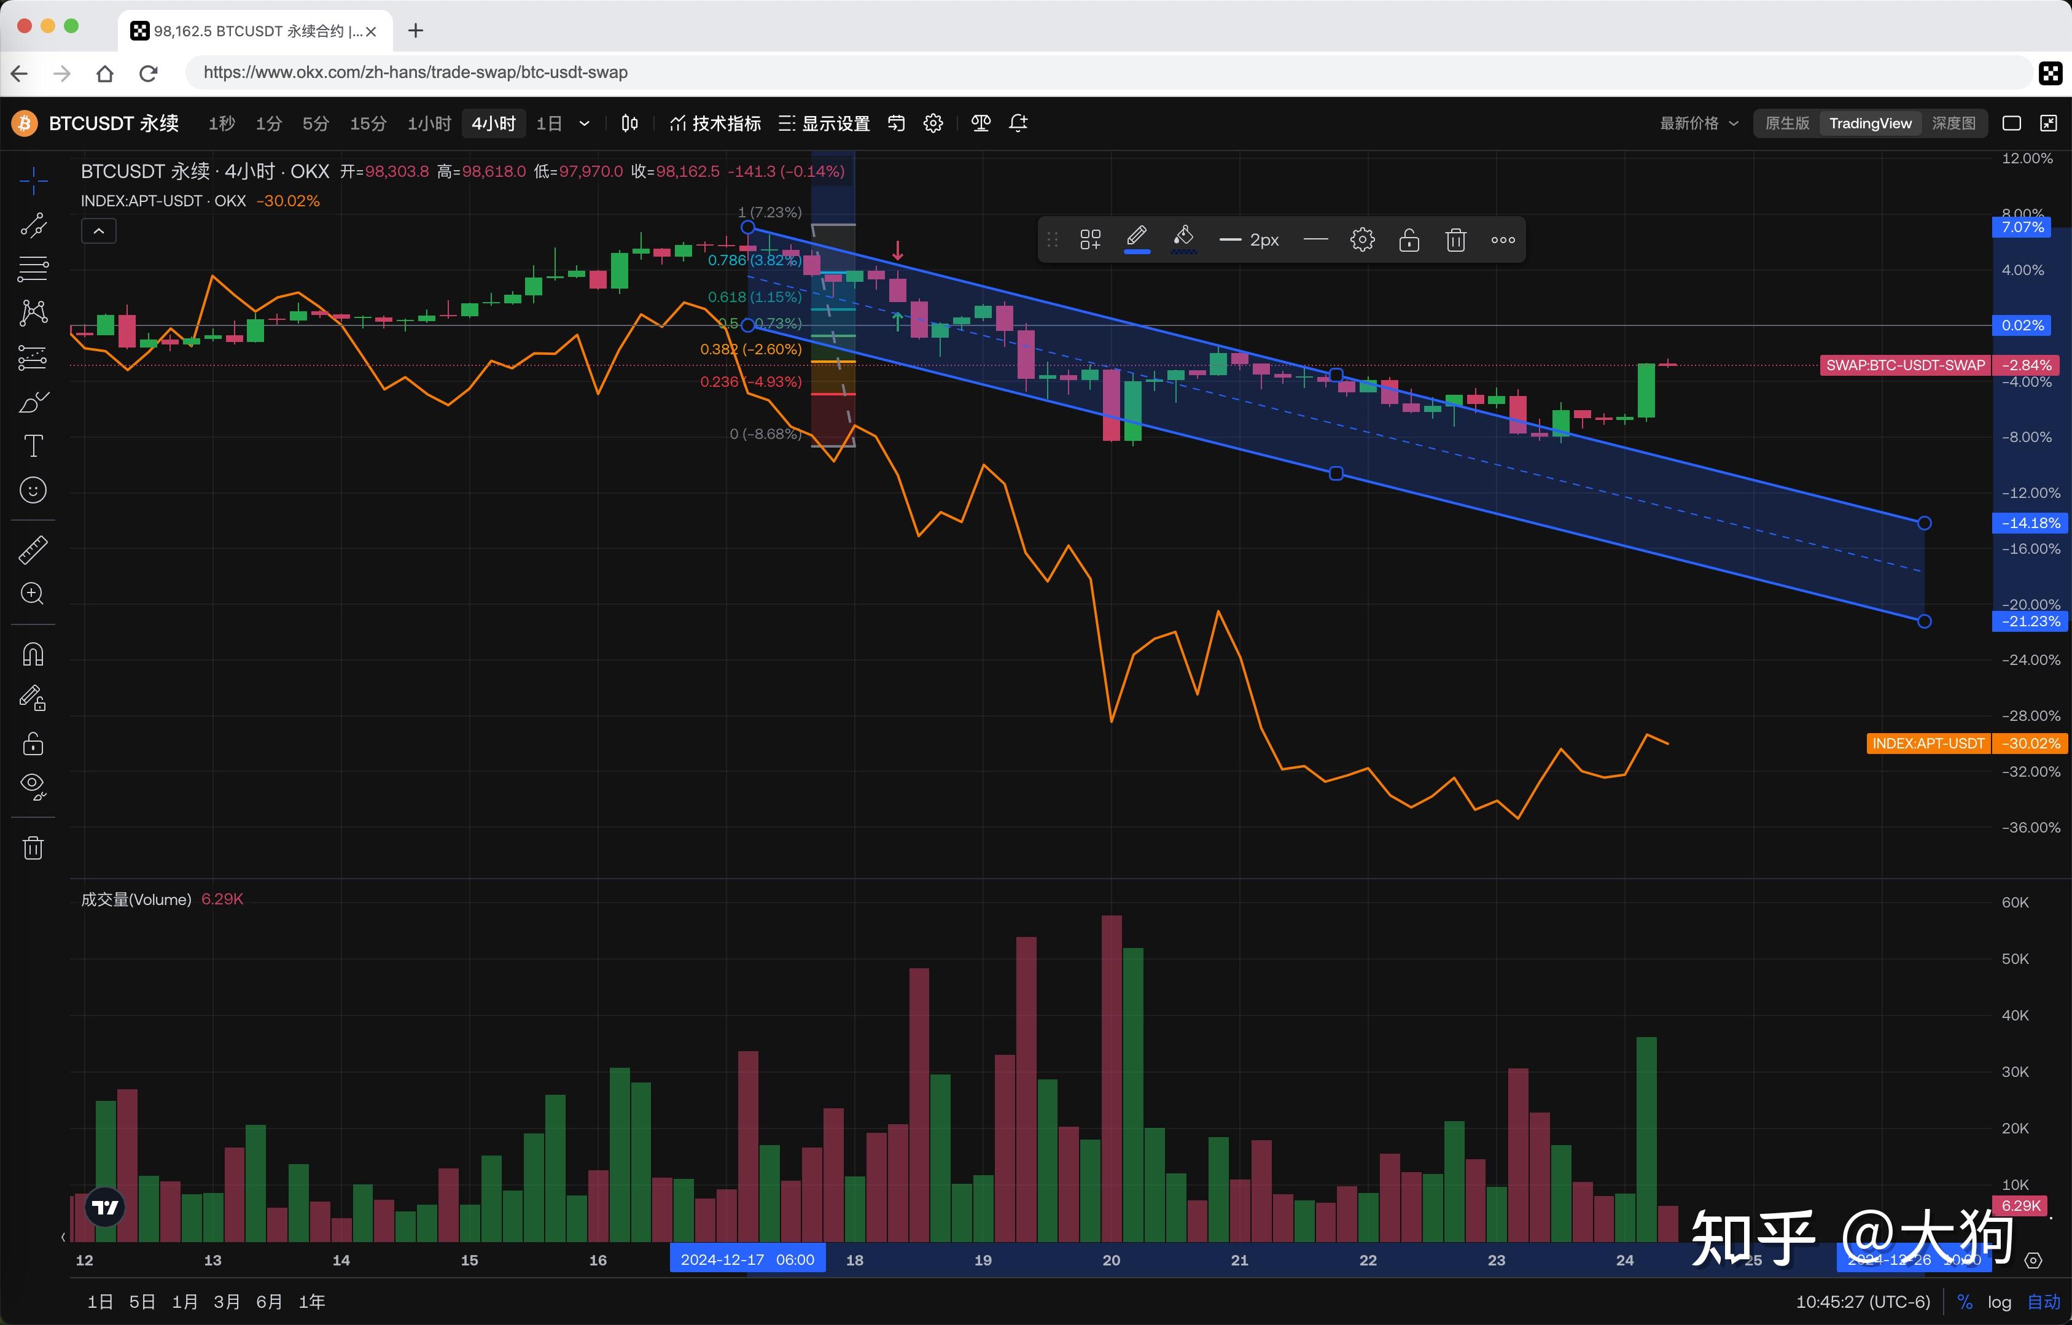Select the 4小时 timeframe
Screen dimensions: 2072x1325
point(494,123)
